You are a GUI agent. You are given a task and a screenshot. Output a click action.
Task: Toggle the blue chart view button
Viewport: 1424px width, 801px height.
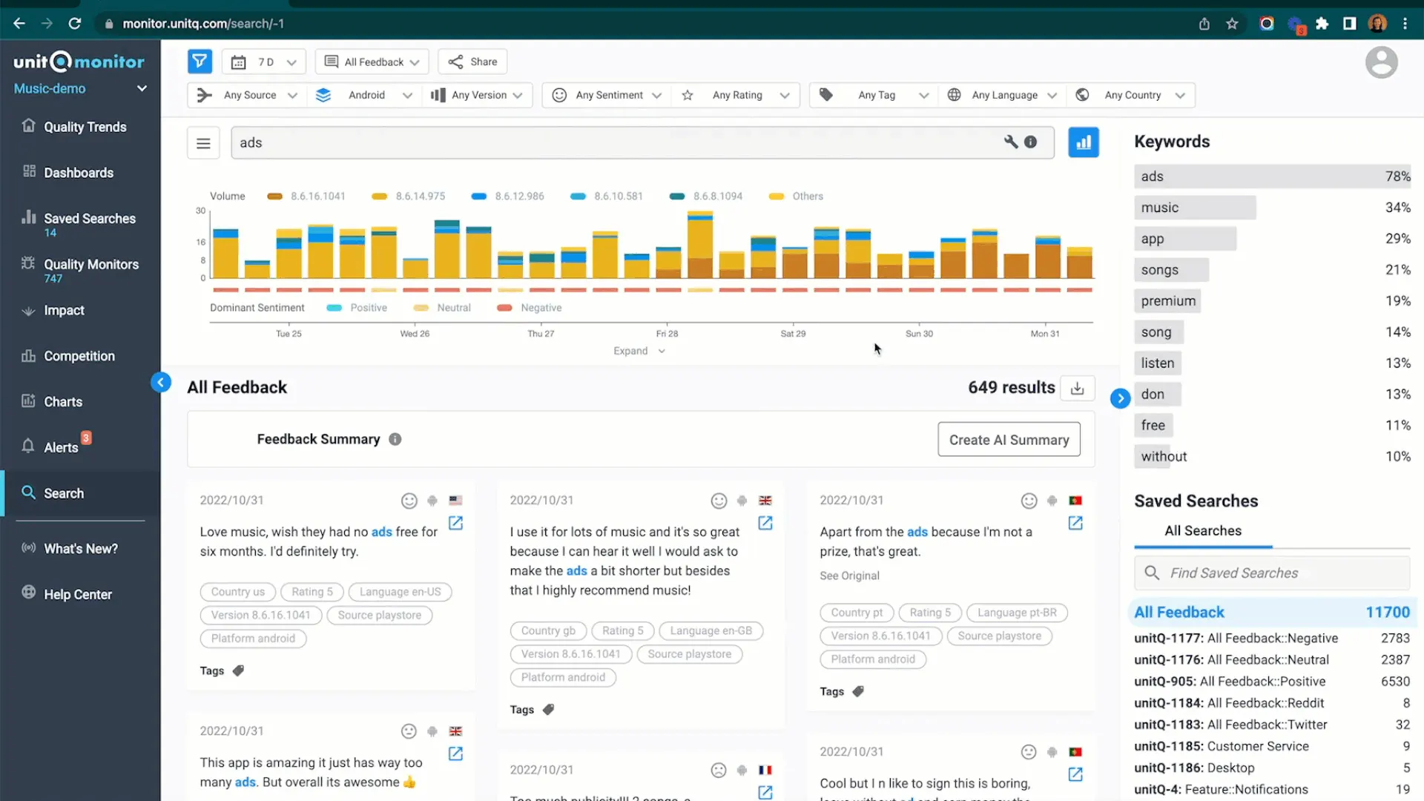click(1083, 142)
